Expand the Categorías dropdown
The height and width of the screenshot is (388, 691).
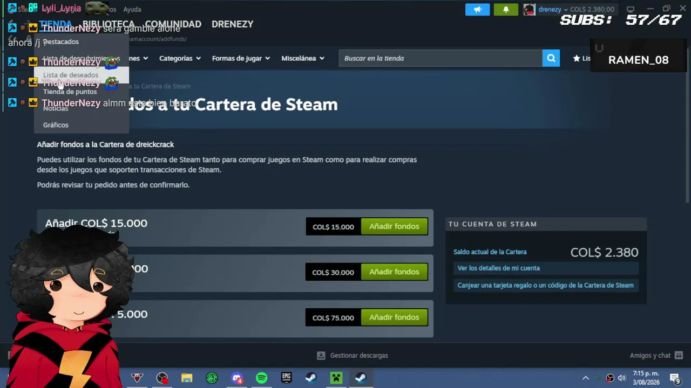tap(180, 58)
